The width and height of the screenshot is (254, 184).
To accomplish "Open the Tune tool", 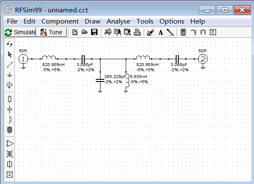I will tap(51, 32).
